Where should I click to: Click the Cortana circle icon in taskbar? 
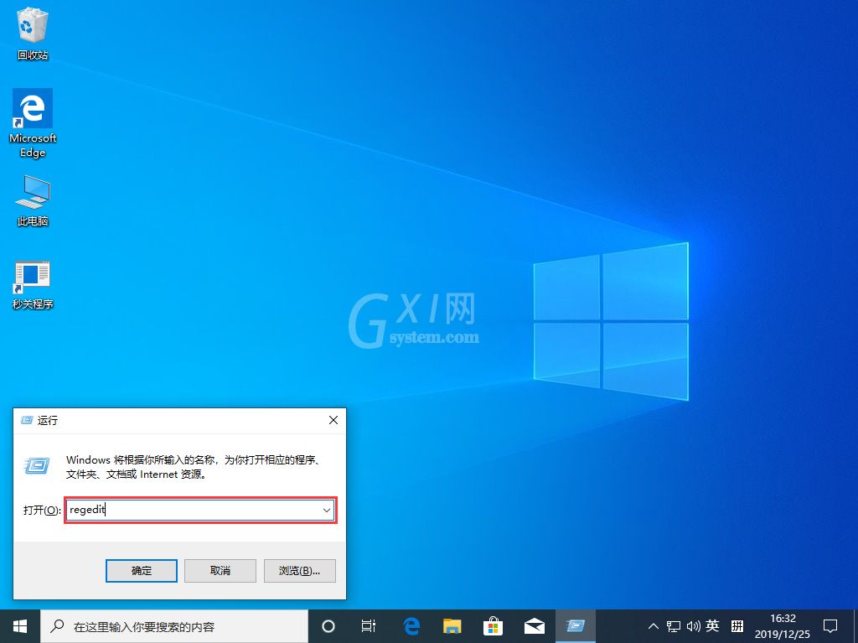pyautogui.click(x=328, y=626)
